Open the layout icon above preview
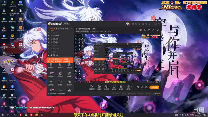 pyautogui.click(x=149, y=30)
